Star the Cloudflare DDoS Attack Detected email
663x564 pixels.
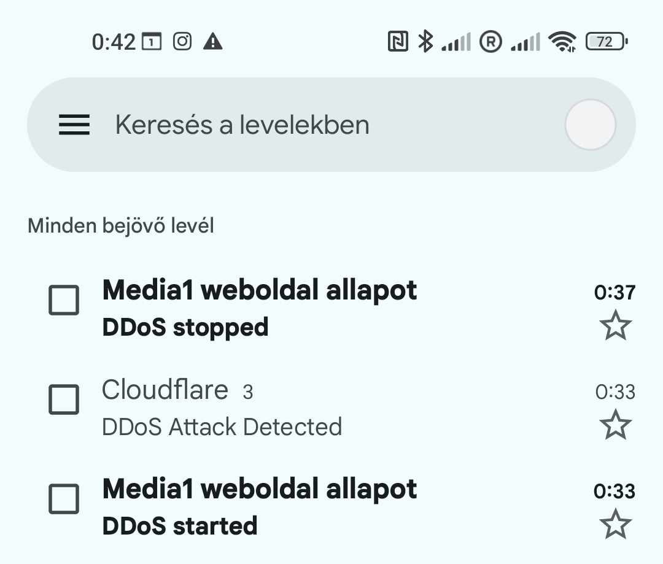(615, 425)
